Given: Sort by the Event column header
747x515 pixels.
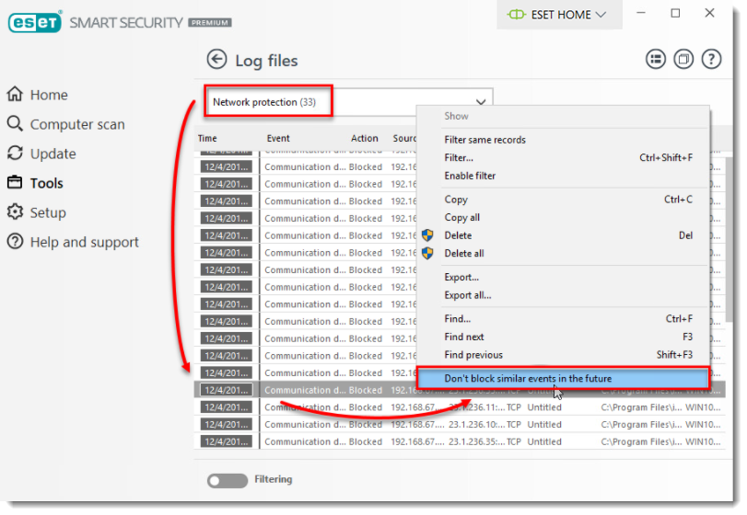Looking at the screenshot, I should [x=278, y=138].
